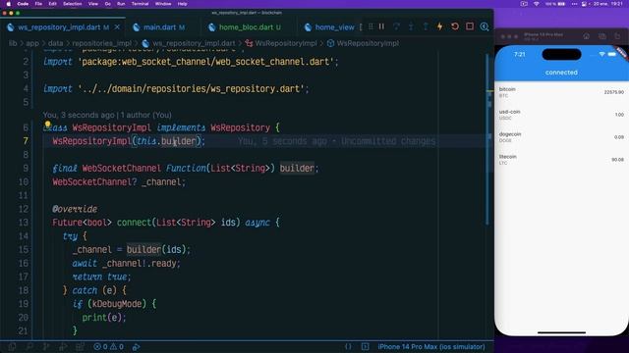Close the ws_repository_impl.dart tab
The image size is (629, 353).
[117, 26]
